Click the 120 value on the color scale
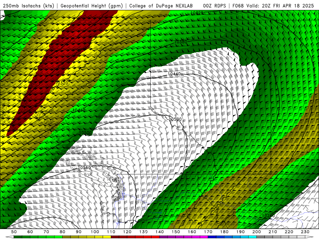The height and width of the screenshot is (239, 319). pos(127,232)
